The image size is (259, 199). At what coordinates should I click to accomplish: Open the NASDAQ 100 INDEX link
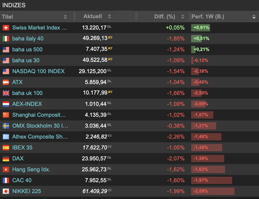38,71
